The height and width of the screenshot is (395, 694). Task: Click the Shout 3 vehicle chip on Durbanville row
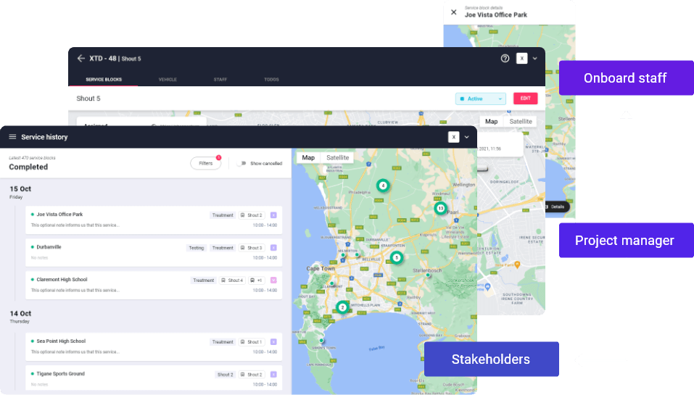tap(252, 248)
